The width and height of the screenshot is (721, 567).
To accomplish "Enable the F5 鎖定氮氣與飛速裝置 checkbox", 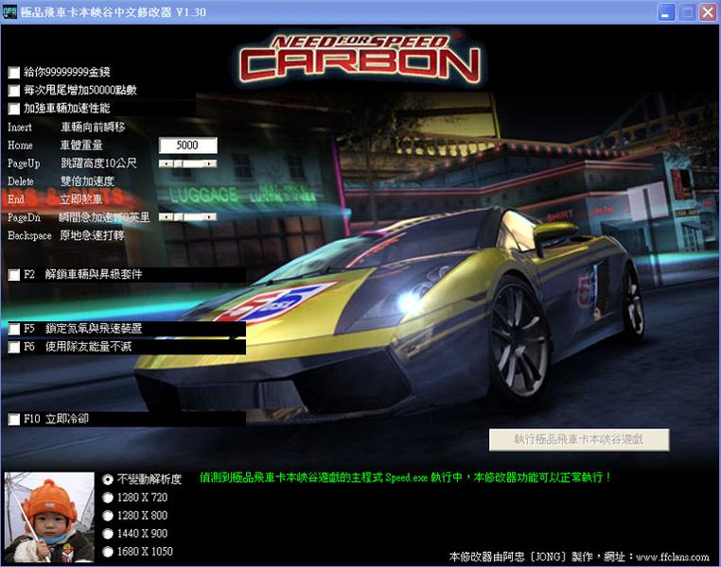I will point(14,329).
